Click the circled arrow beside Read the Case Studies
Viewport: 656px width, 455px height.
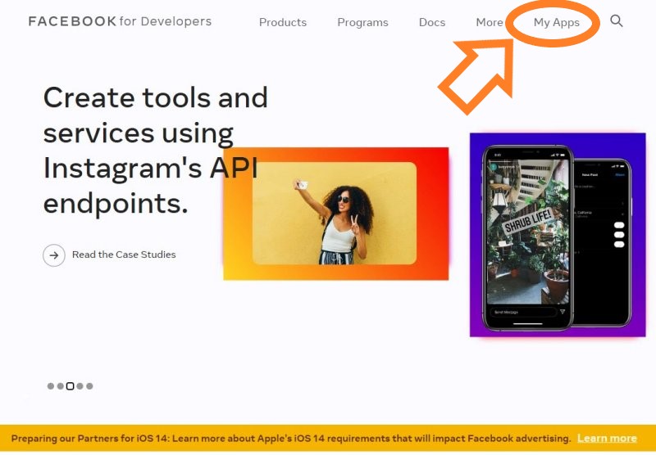pyautogui.click(x=53, y=255)
